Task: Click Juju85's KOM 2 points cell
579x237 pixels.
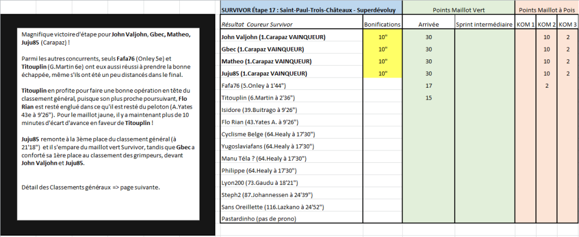Action: (546, 74)
